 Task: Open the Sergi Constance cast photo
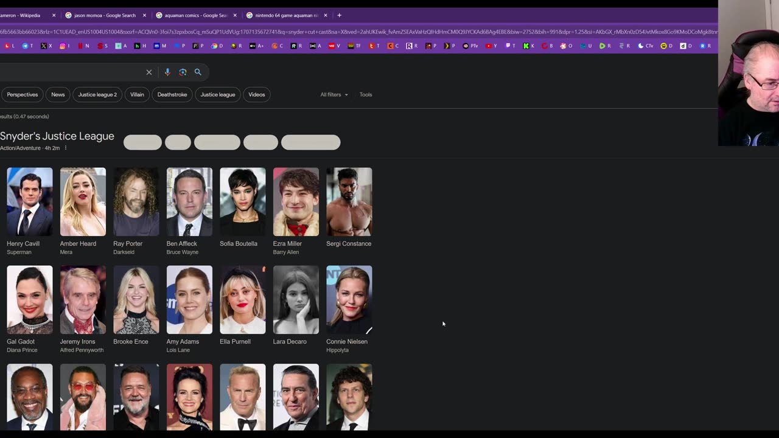pos(349,201)
